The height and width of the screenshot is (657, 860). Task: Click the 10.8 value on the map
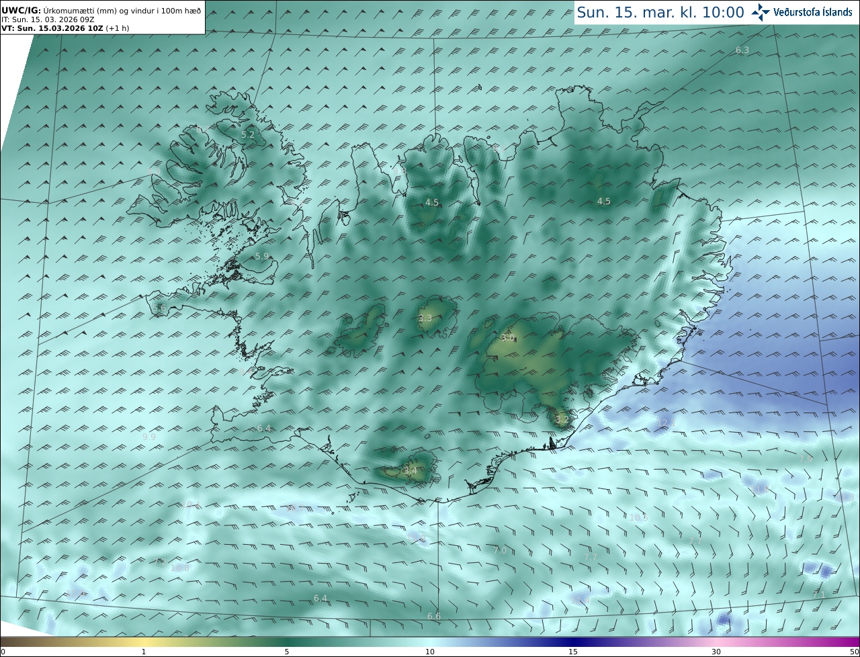[x=180, y=568]
